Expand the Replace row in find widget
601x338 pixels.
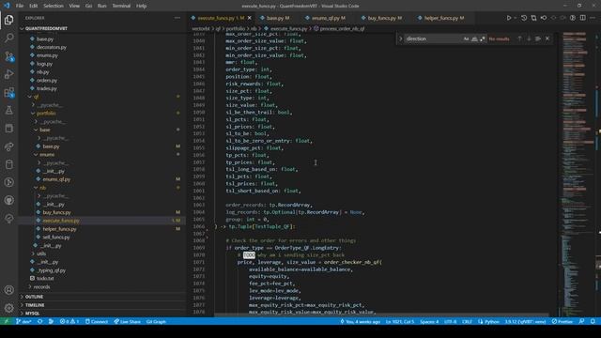click(x=401, y=38)
